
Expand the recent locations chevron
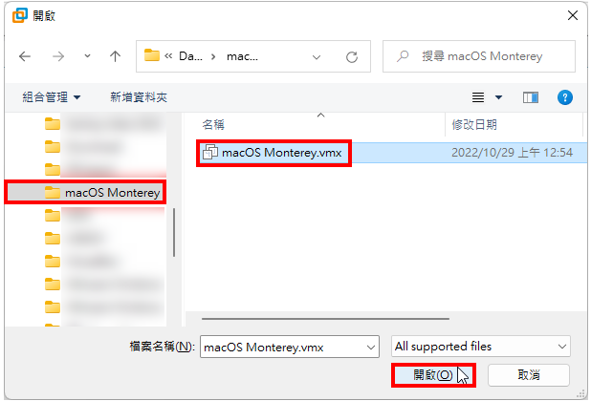(87, 56)
